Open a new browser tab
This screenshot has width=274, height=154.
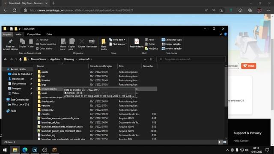pos(53,3)
